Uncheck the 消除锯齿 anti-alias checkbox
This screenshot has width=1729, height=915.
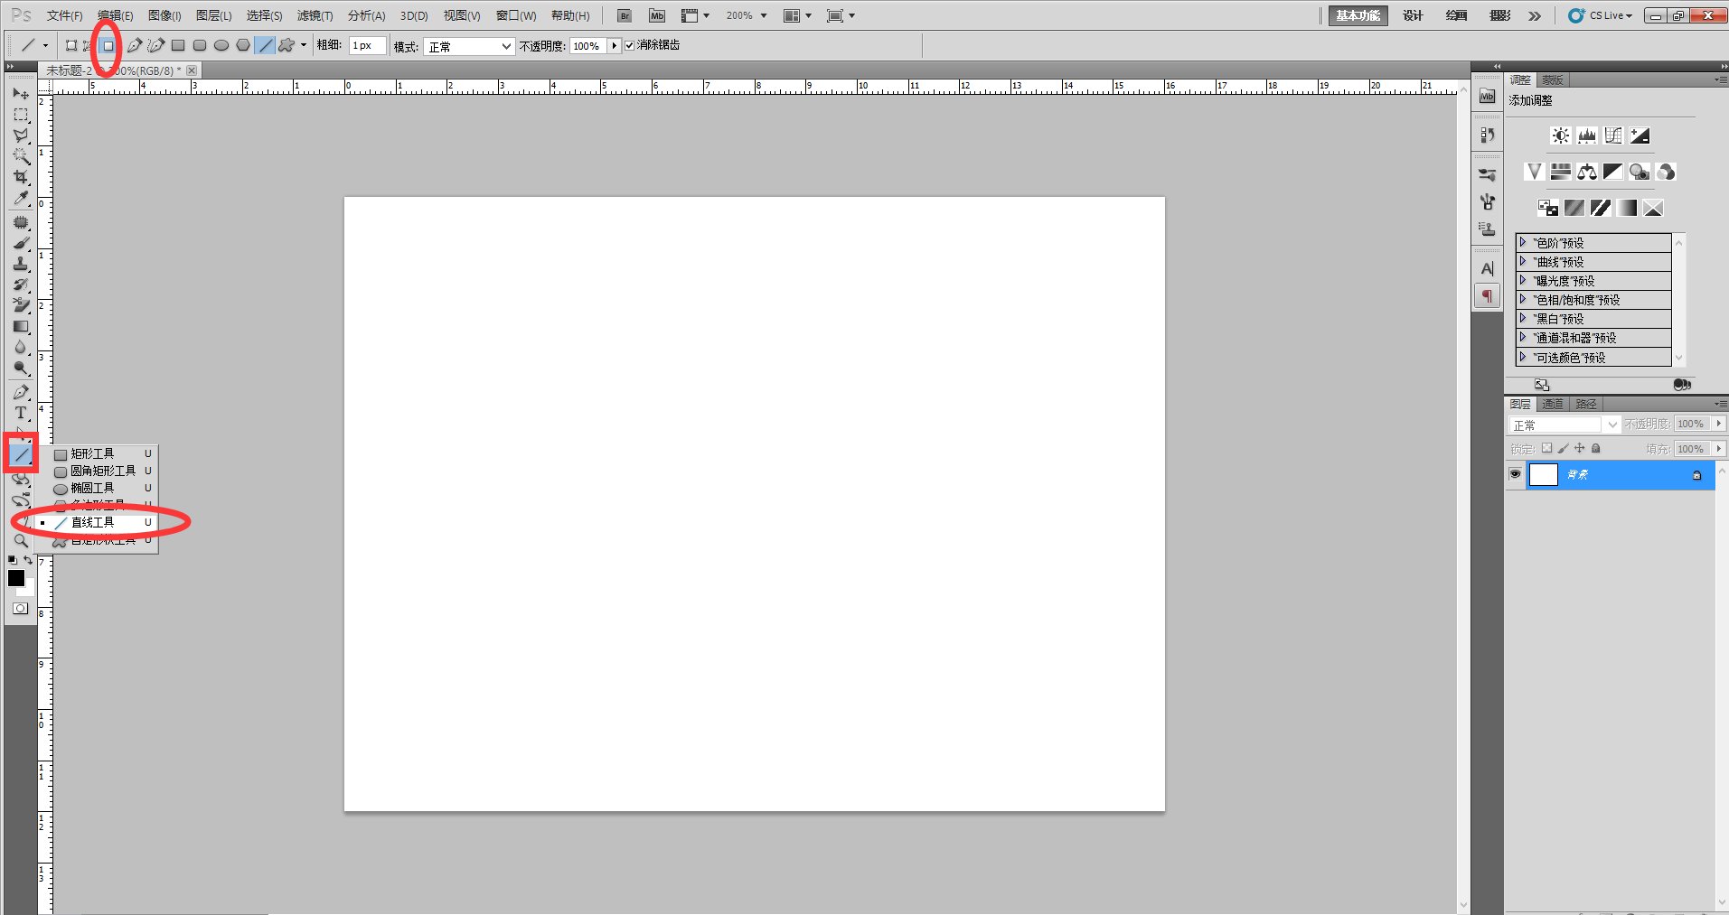(630, 45)
